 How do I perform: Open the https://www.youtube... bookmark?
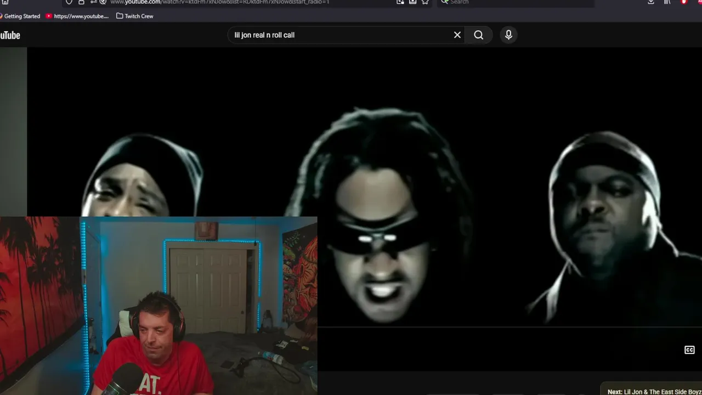point(77,16)
